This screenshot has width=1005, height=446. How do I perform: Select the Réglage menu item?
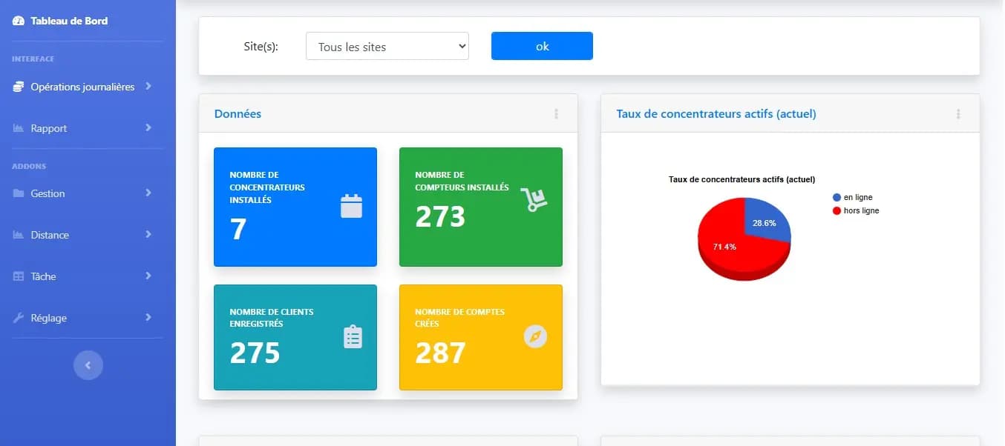click(x=88, y=318)
